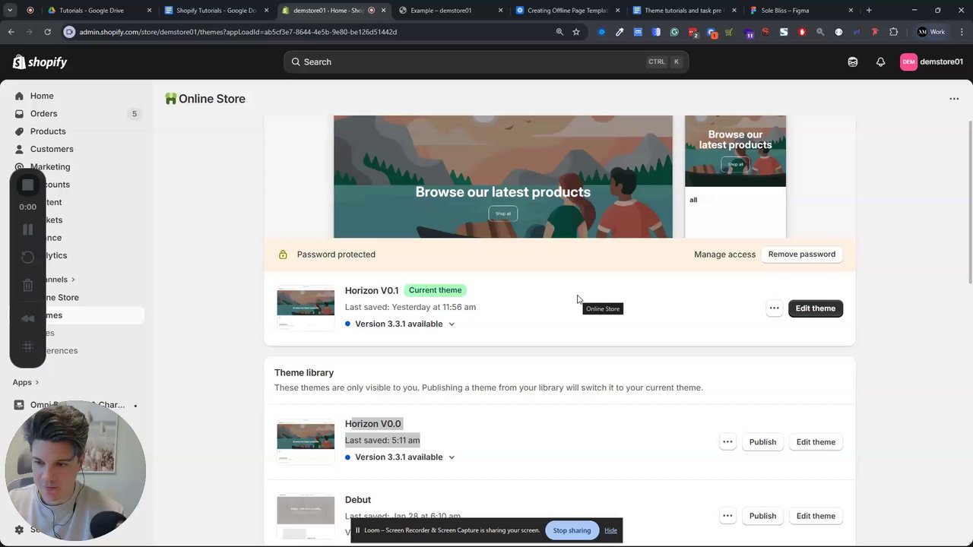
Task: Open Customers in the sidebar
Action: (52, 149)
